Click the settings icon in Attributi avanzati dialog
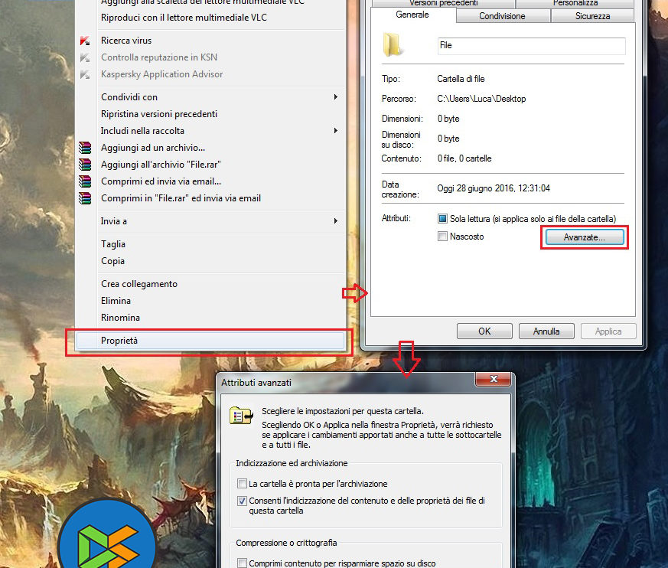The image size is (668, 568). tap(242, 416)
